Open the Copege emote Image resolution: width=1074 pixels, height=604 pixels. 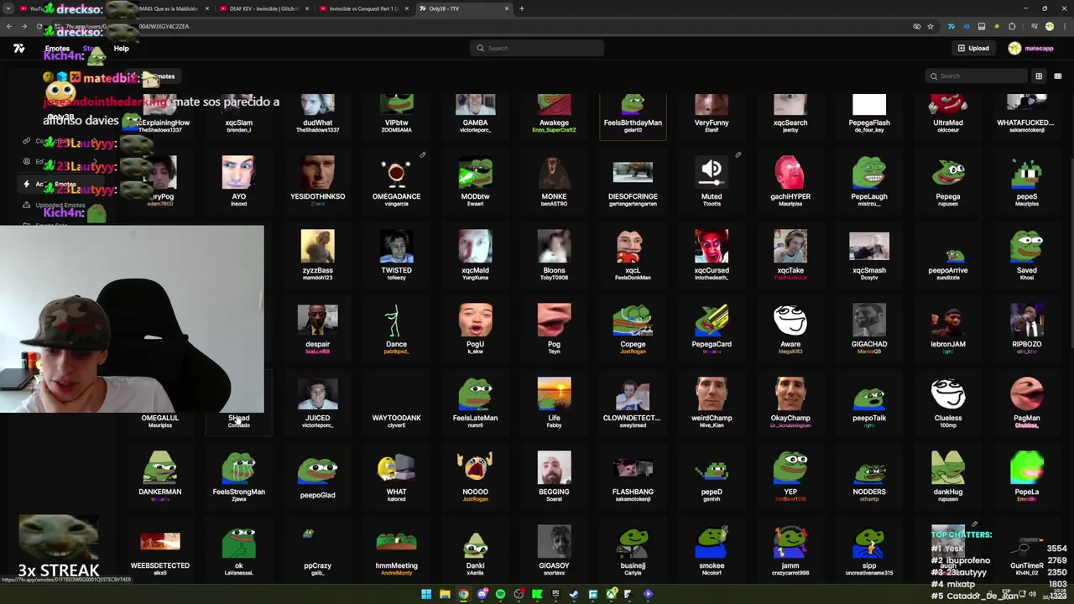[633, 328]
